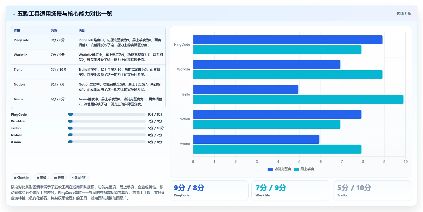
Task: Click the Trello y-axis label in chart
Action: [x=186, y=94]
